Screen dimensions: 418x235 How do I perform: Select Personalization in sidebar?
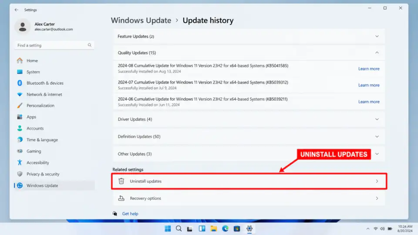point(40,106)
